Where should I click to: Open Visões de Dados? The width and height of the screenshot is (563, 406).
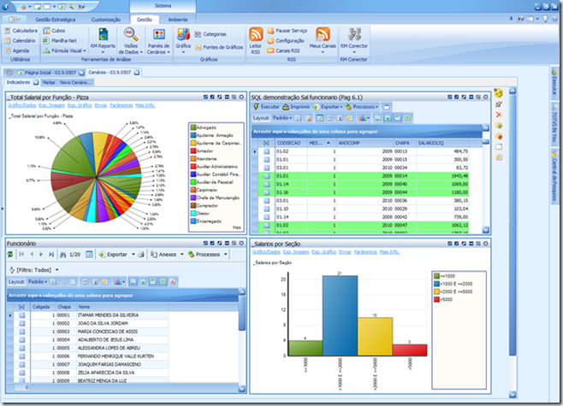tap(131, 40)
